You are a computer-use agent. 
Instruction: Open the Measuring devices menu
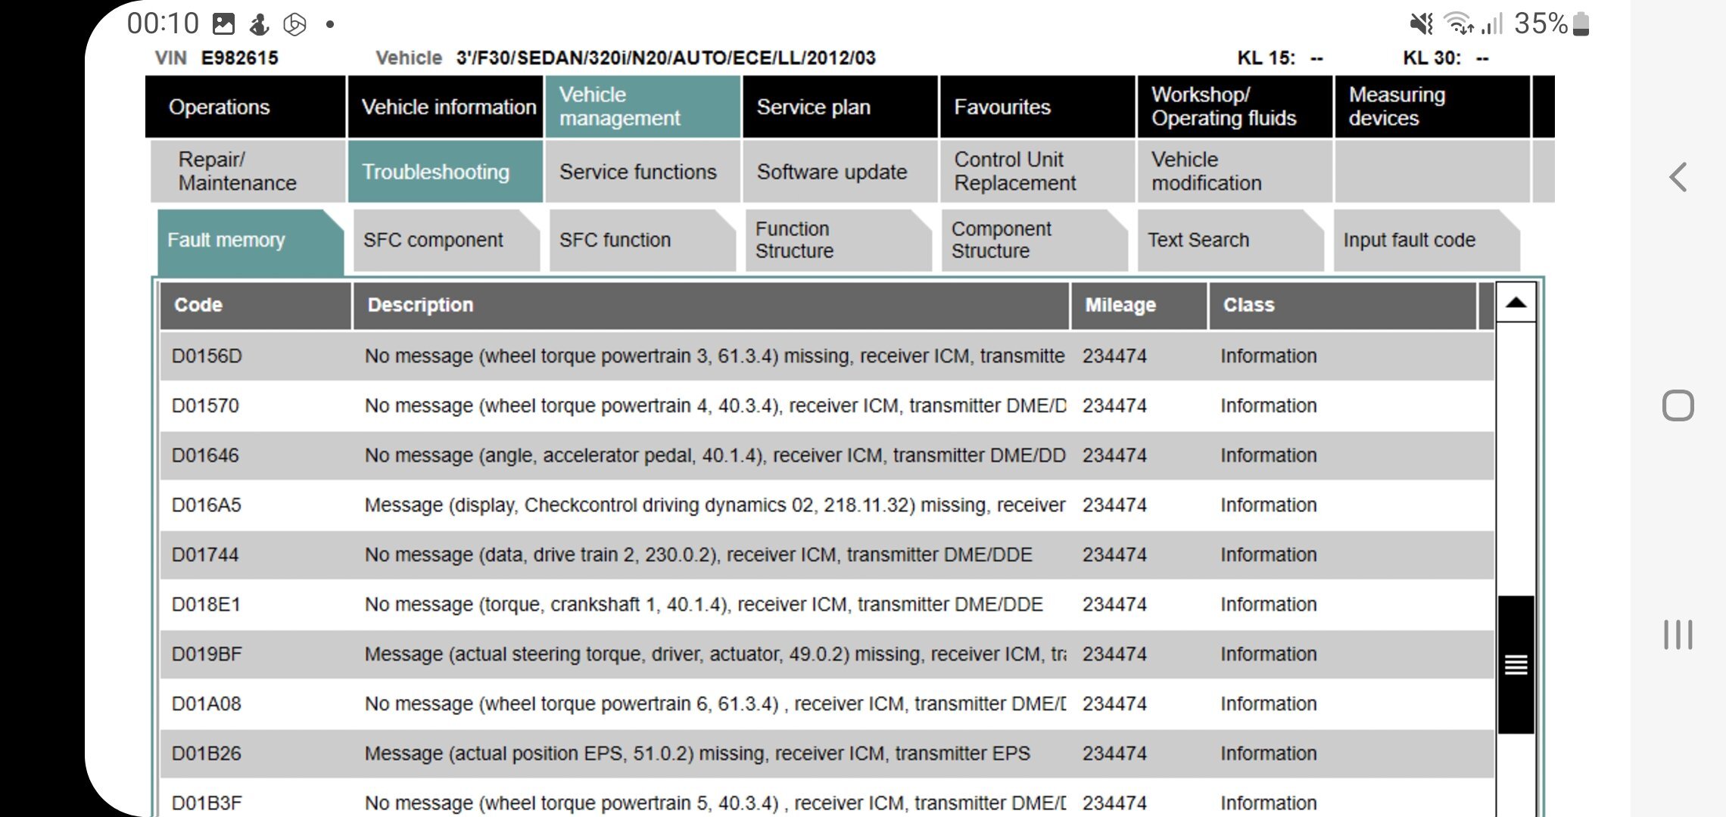click(1432, 107)
